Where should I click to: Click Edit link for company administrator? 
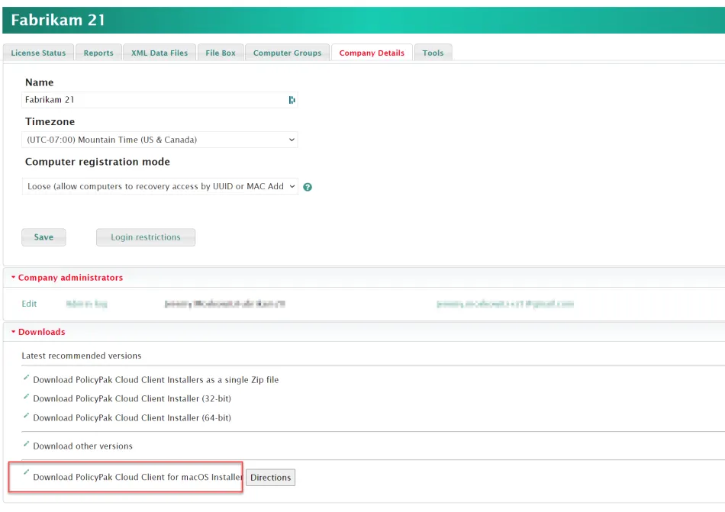point(29,304)
